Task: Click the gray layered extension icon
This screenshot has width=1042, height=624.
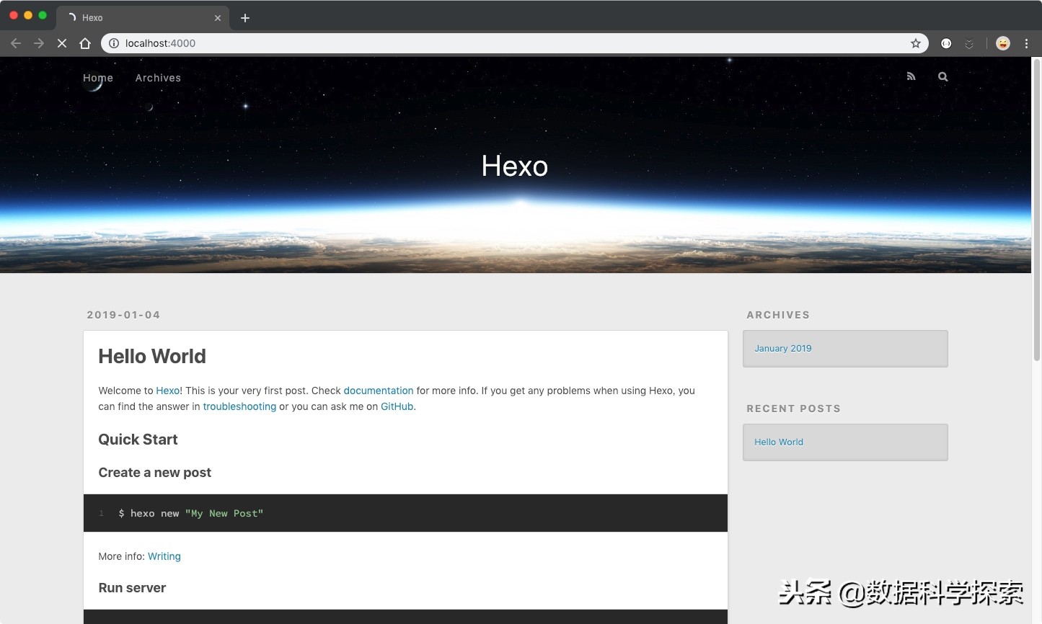Action: 969,43
